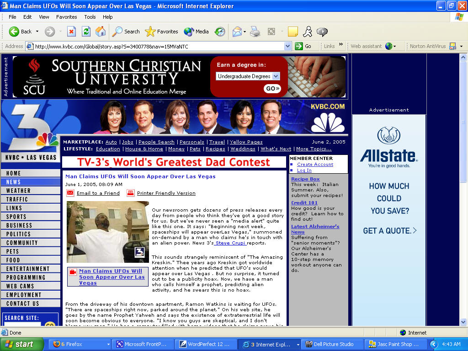Select WEATHER in the left navigation
This screenshot has width=468, height=351.
18,191
